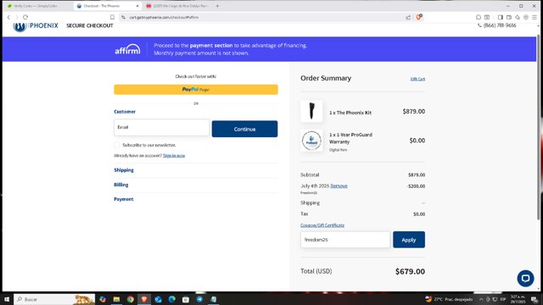Click the Continue button
The height and width of the screenshot is (305, 543).
(x=244, y=129)
